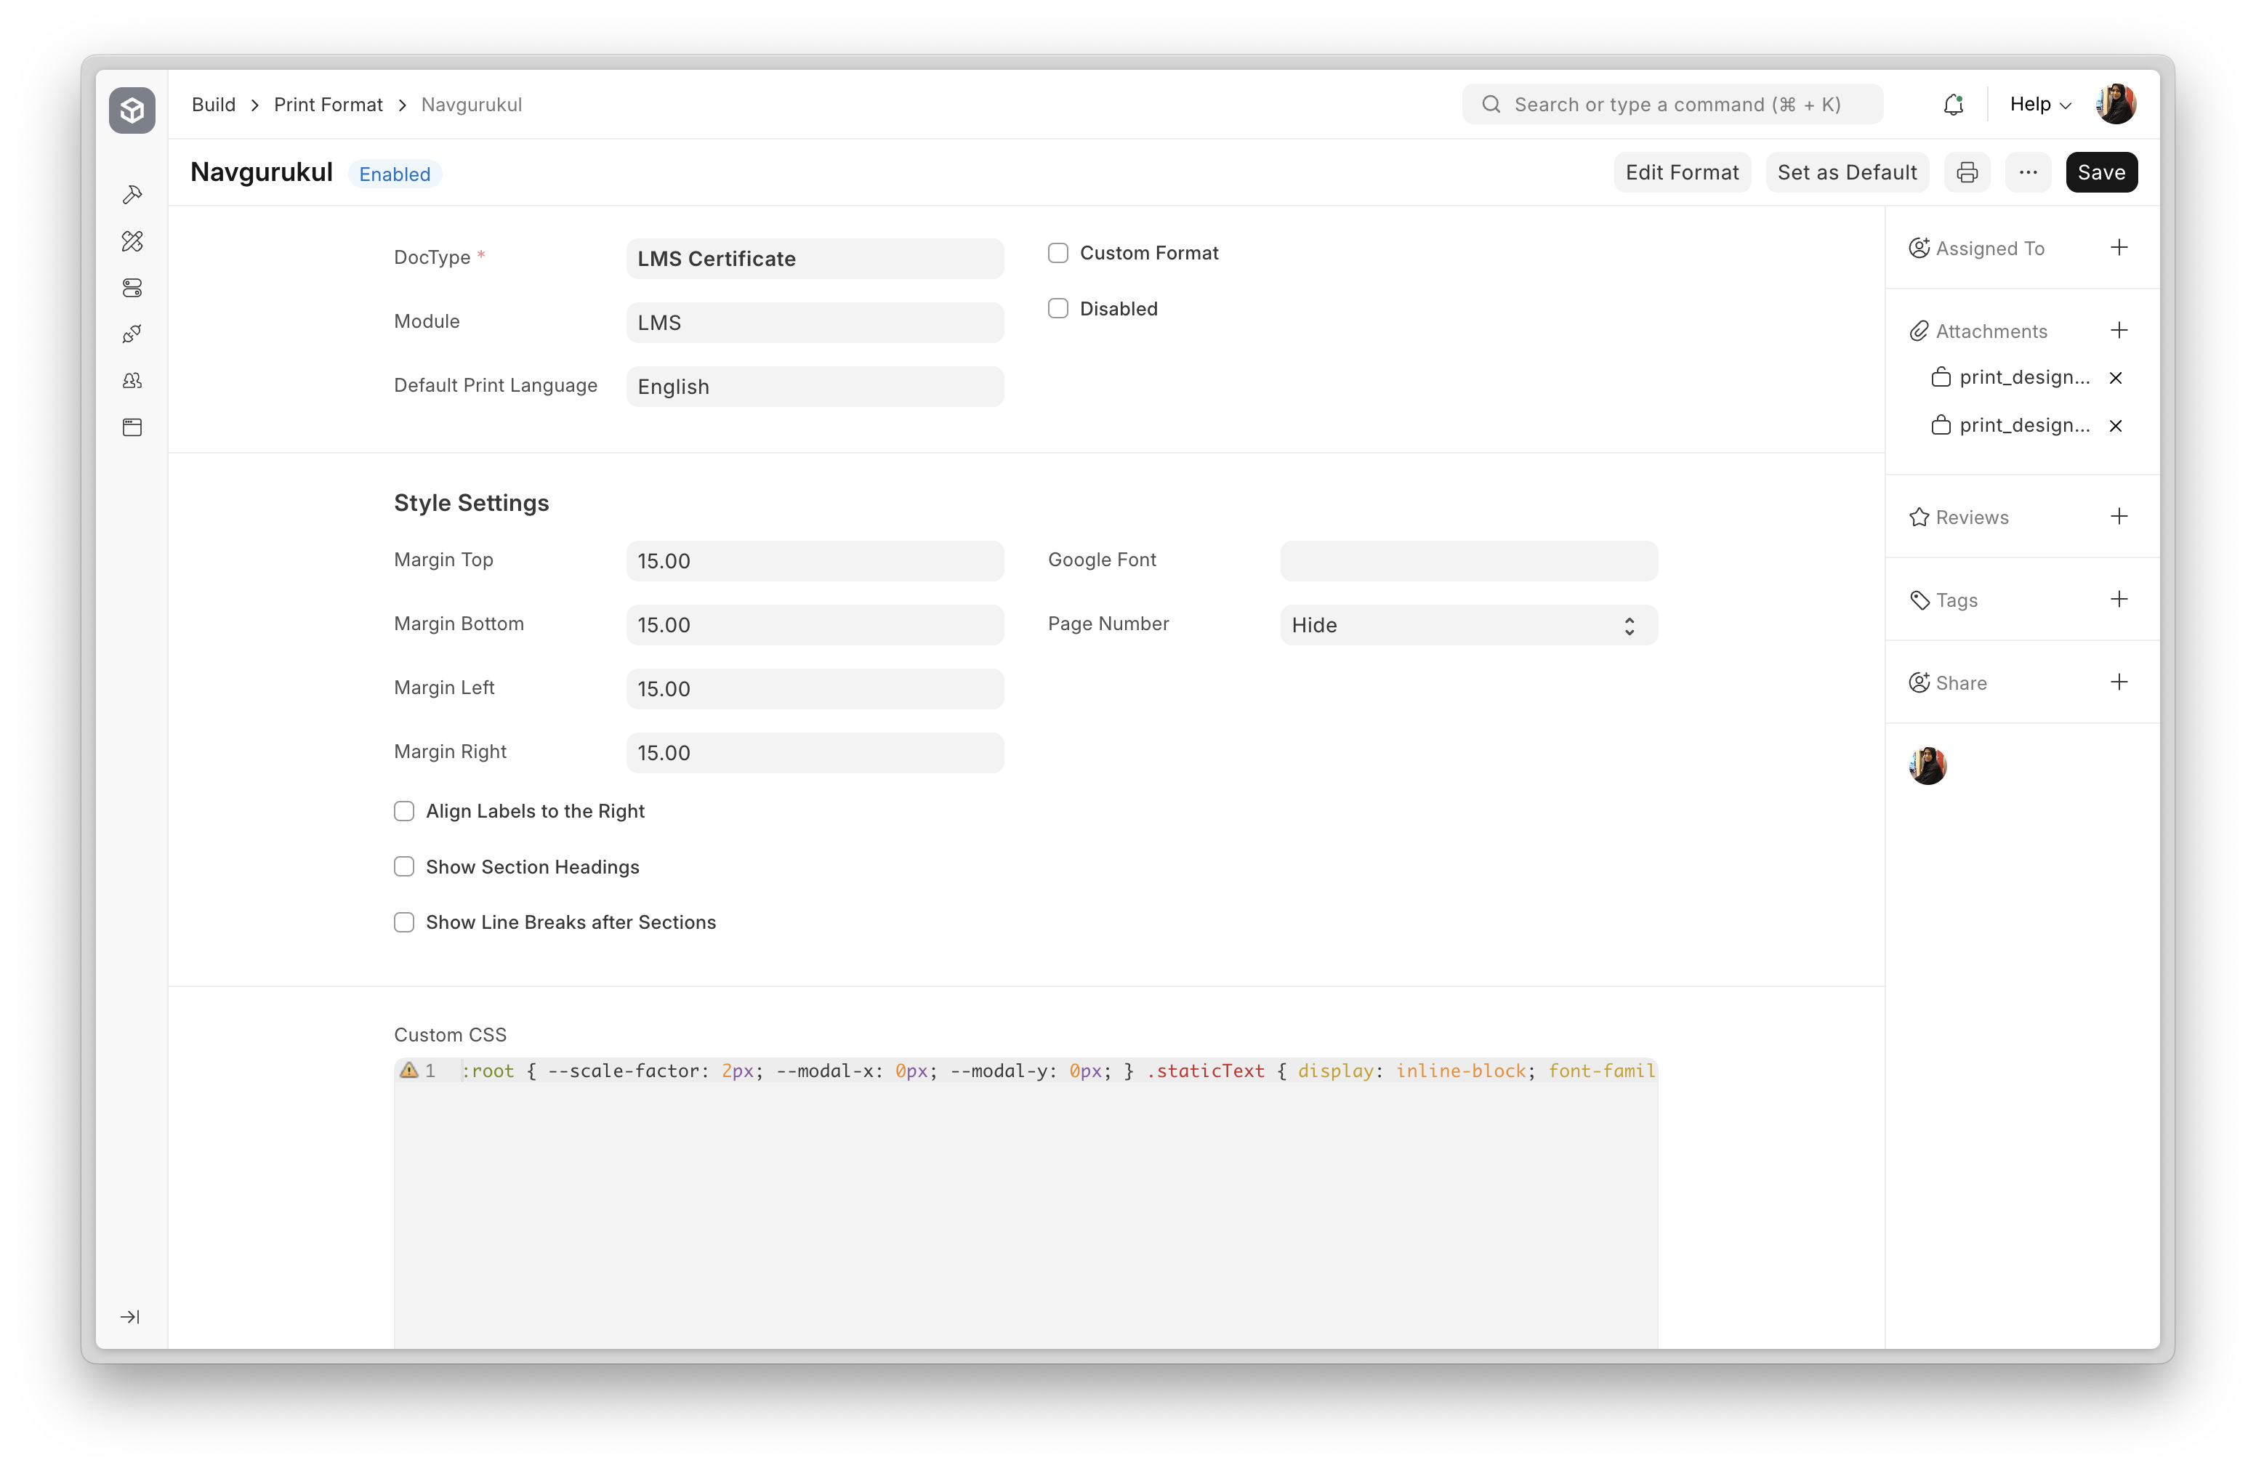This screenshot has height=1471, width=2256.
Task: Open the three-dots more menu
Action: coord(2028,172)
